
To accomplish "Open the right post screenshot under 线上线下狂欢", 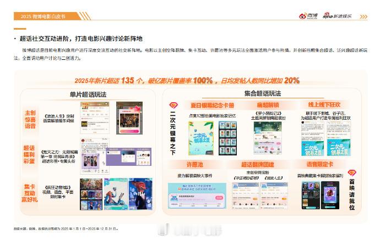I will (339, 138).
